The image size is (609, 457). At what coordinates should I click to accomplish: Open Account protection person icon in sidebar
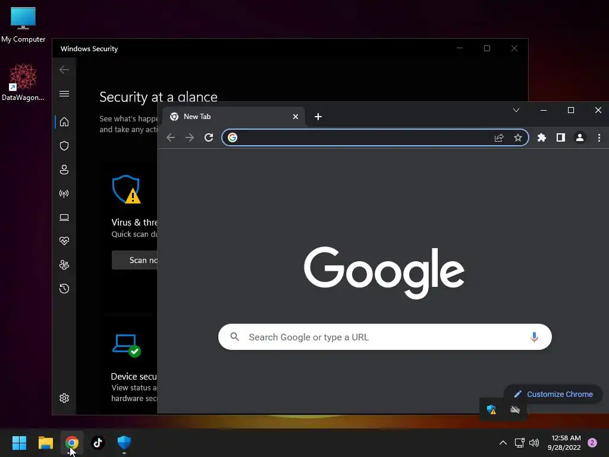click(64, 170)
